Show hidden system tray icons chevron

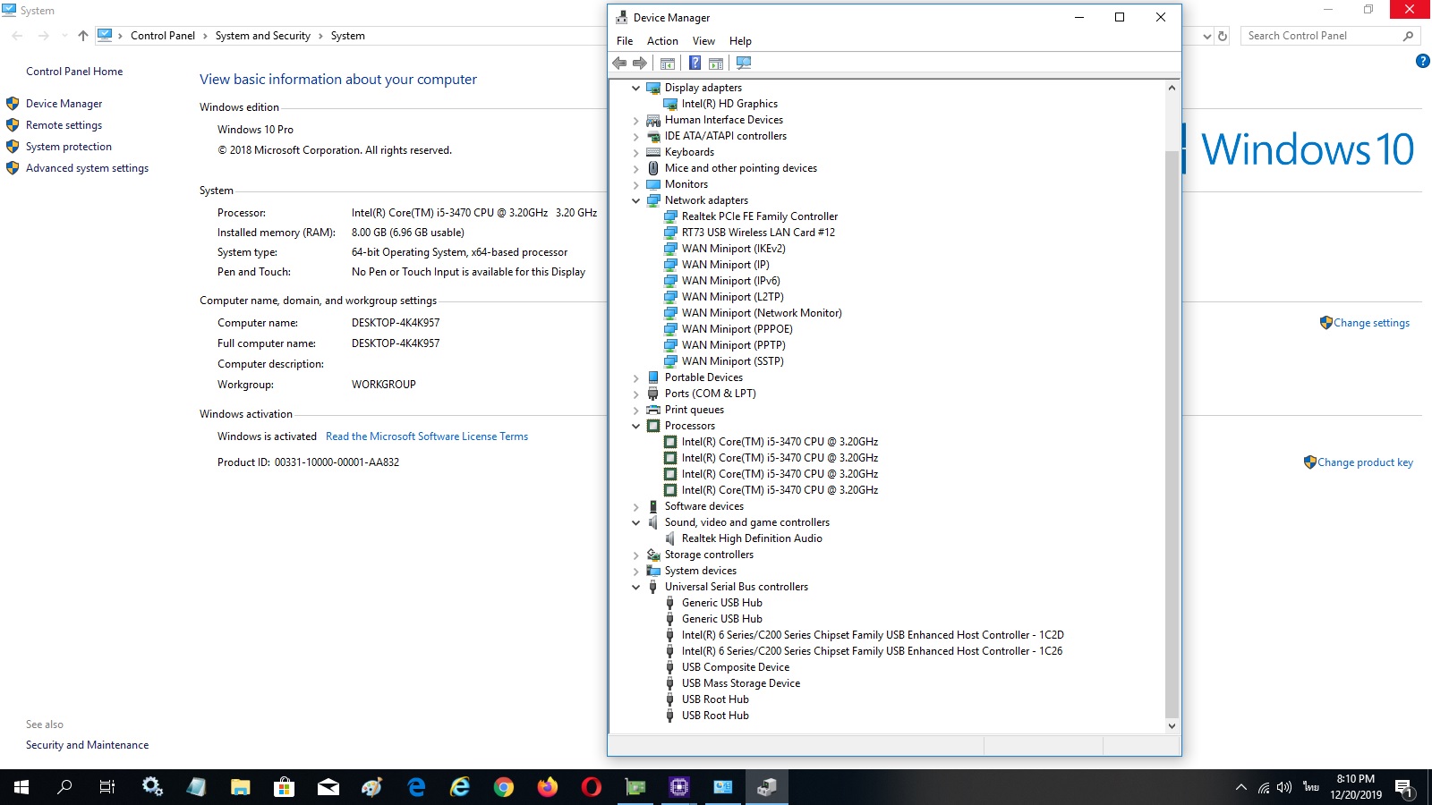click(x=1240, y=788)
